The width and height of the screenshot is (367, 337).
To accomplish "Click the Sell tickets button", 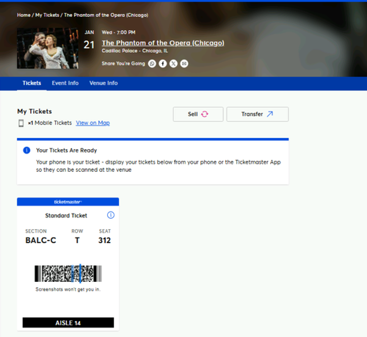I will (x=198, y=114).
